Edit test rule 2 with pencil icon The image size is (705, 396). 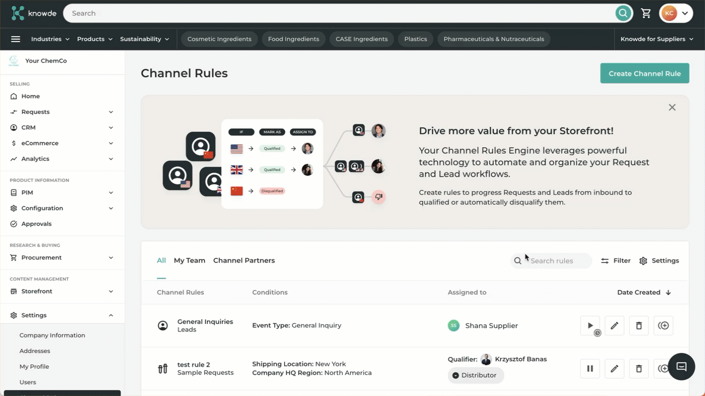click(x=615, y=369)
